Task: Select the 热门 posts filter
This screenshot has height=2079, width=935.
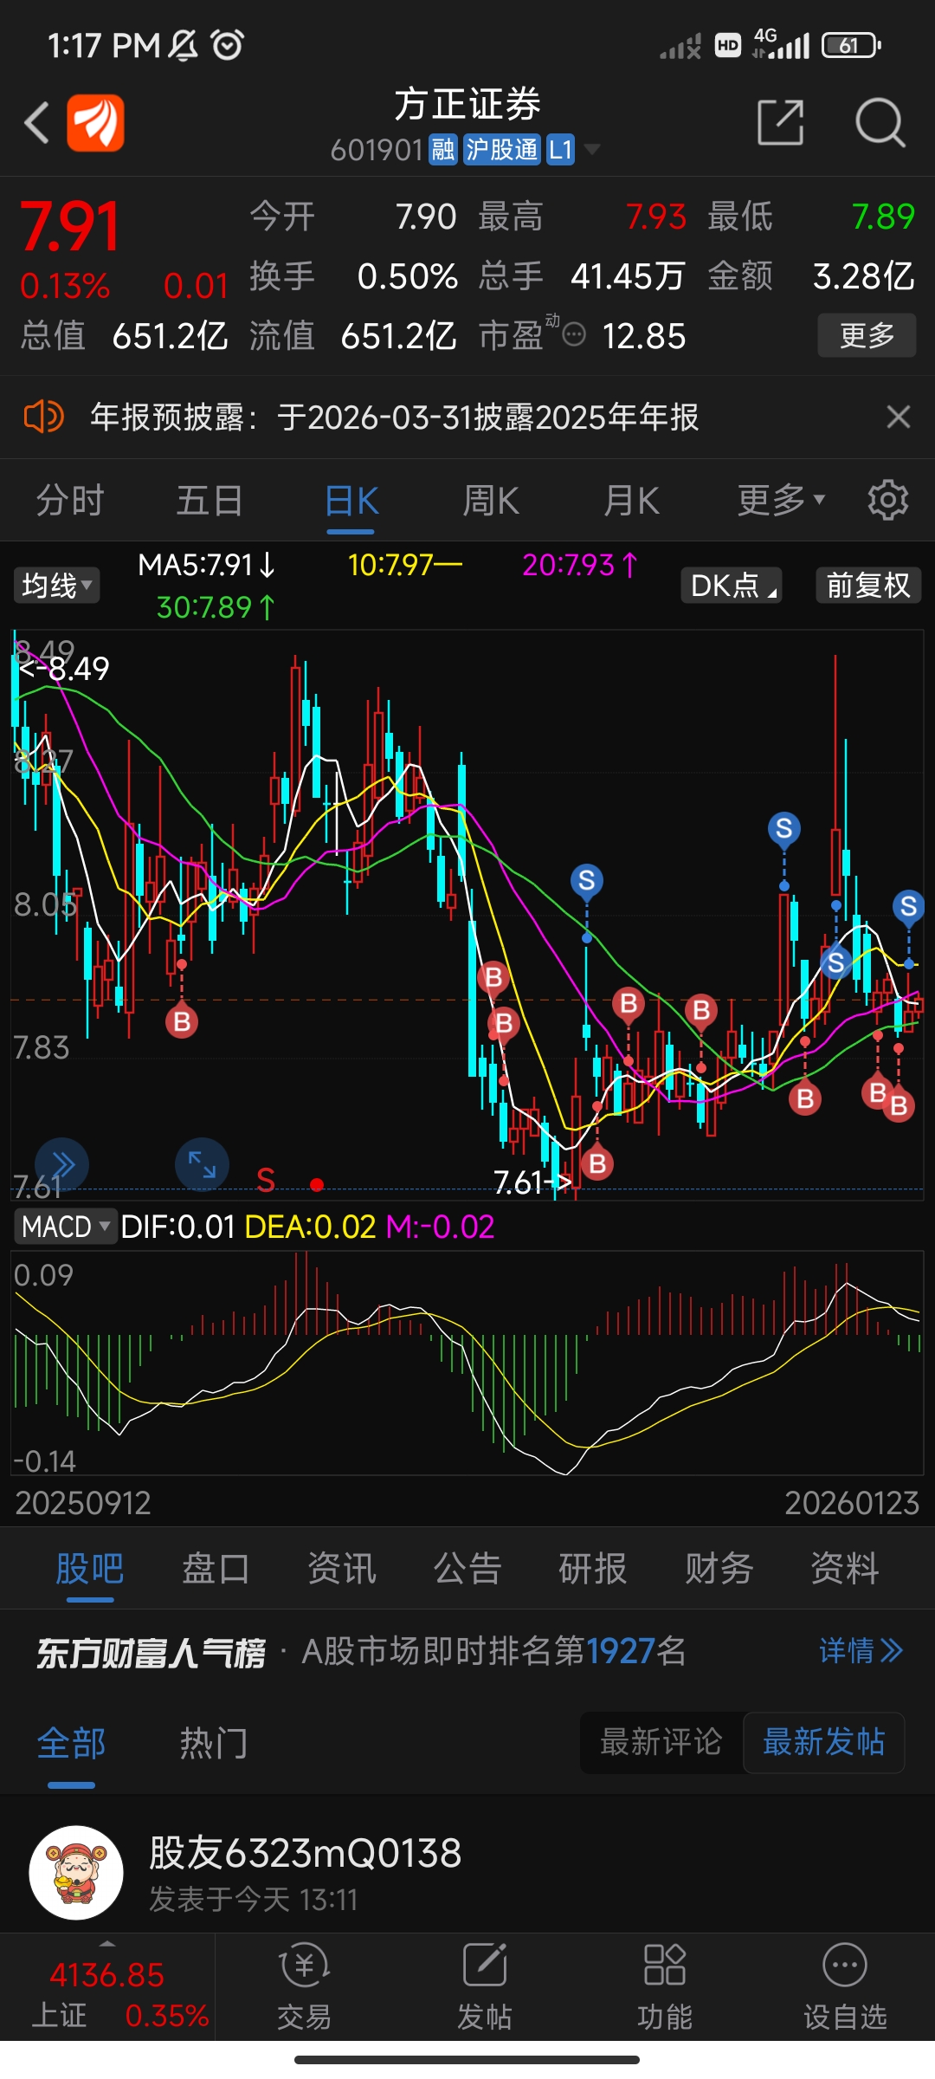Action: pos(214,1742)
